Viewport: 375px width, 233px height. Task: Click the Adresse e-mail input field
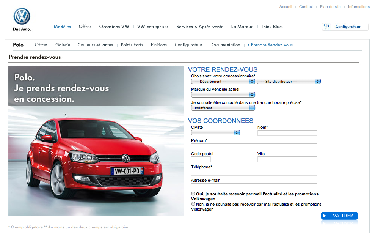tap(254, 186)
